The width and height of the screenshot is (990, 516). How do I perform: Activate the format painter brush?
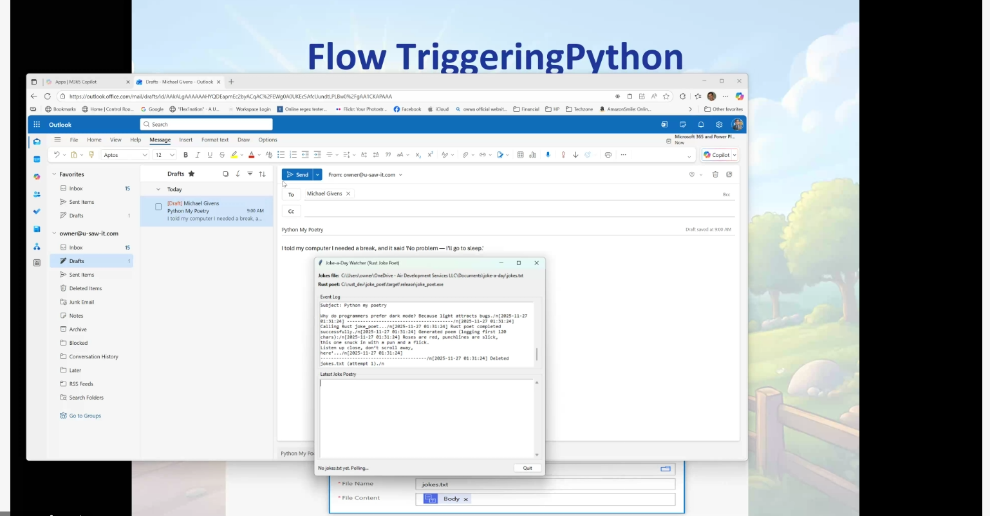tap(91, 155)
